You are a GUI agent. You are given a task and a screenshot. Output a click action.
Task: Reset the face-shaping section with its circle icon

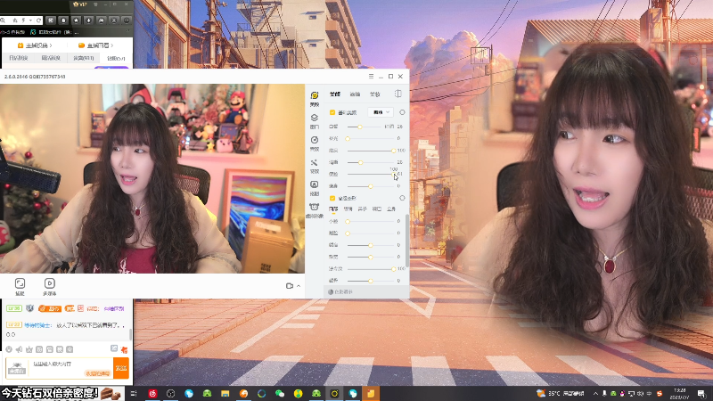tap(402, 198)
